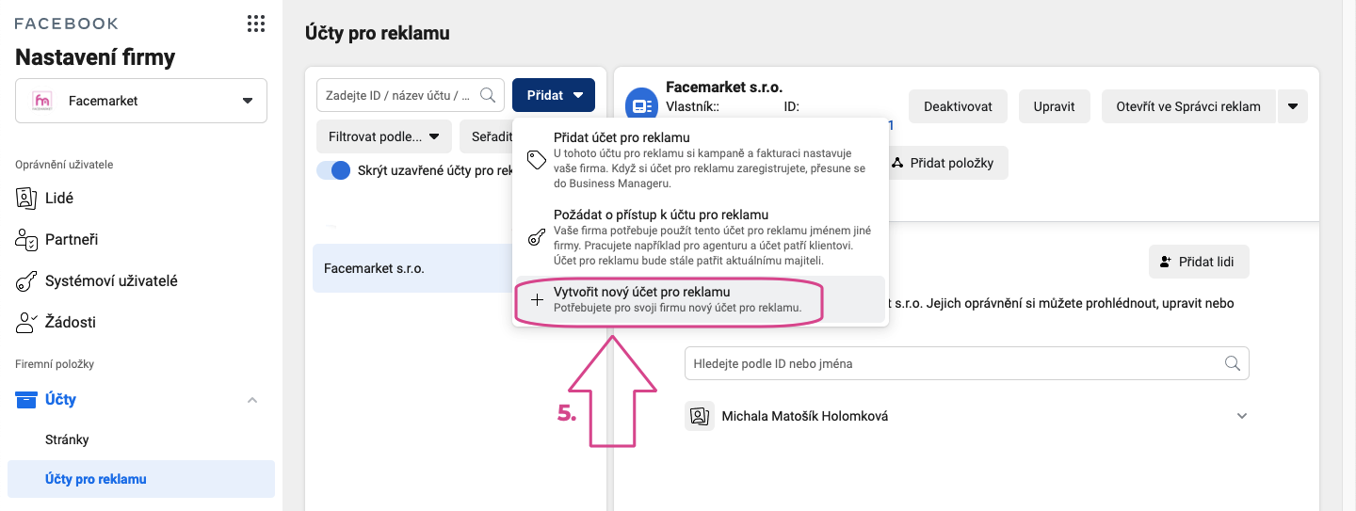Open the Filtrovat podle dropdown

[384, 136]
